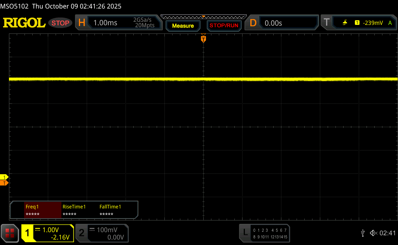Open the red grid function navigation menu
Screen dimensions: 398x245
[x=10, y=233]
